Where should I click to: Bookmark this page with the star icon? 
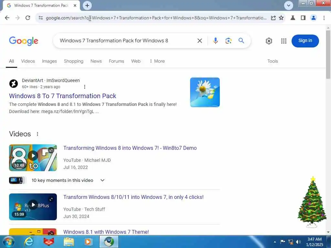click(x=281, y=18)
